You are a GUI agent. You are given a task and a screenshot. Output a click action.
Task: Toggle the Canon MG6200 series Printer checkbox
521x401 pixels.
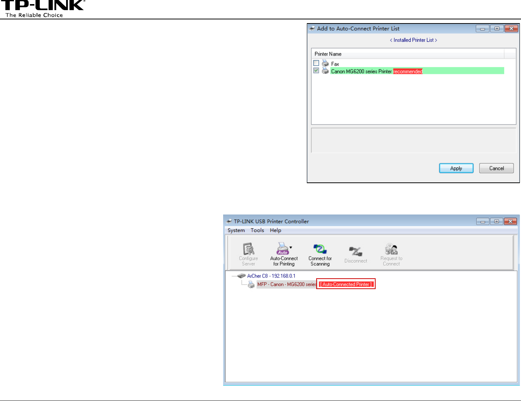point(316,71)
